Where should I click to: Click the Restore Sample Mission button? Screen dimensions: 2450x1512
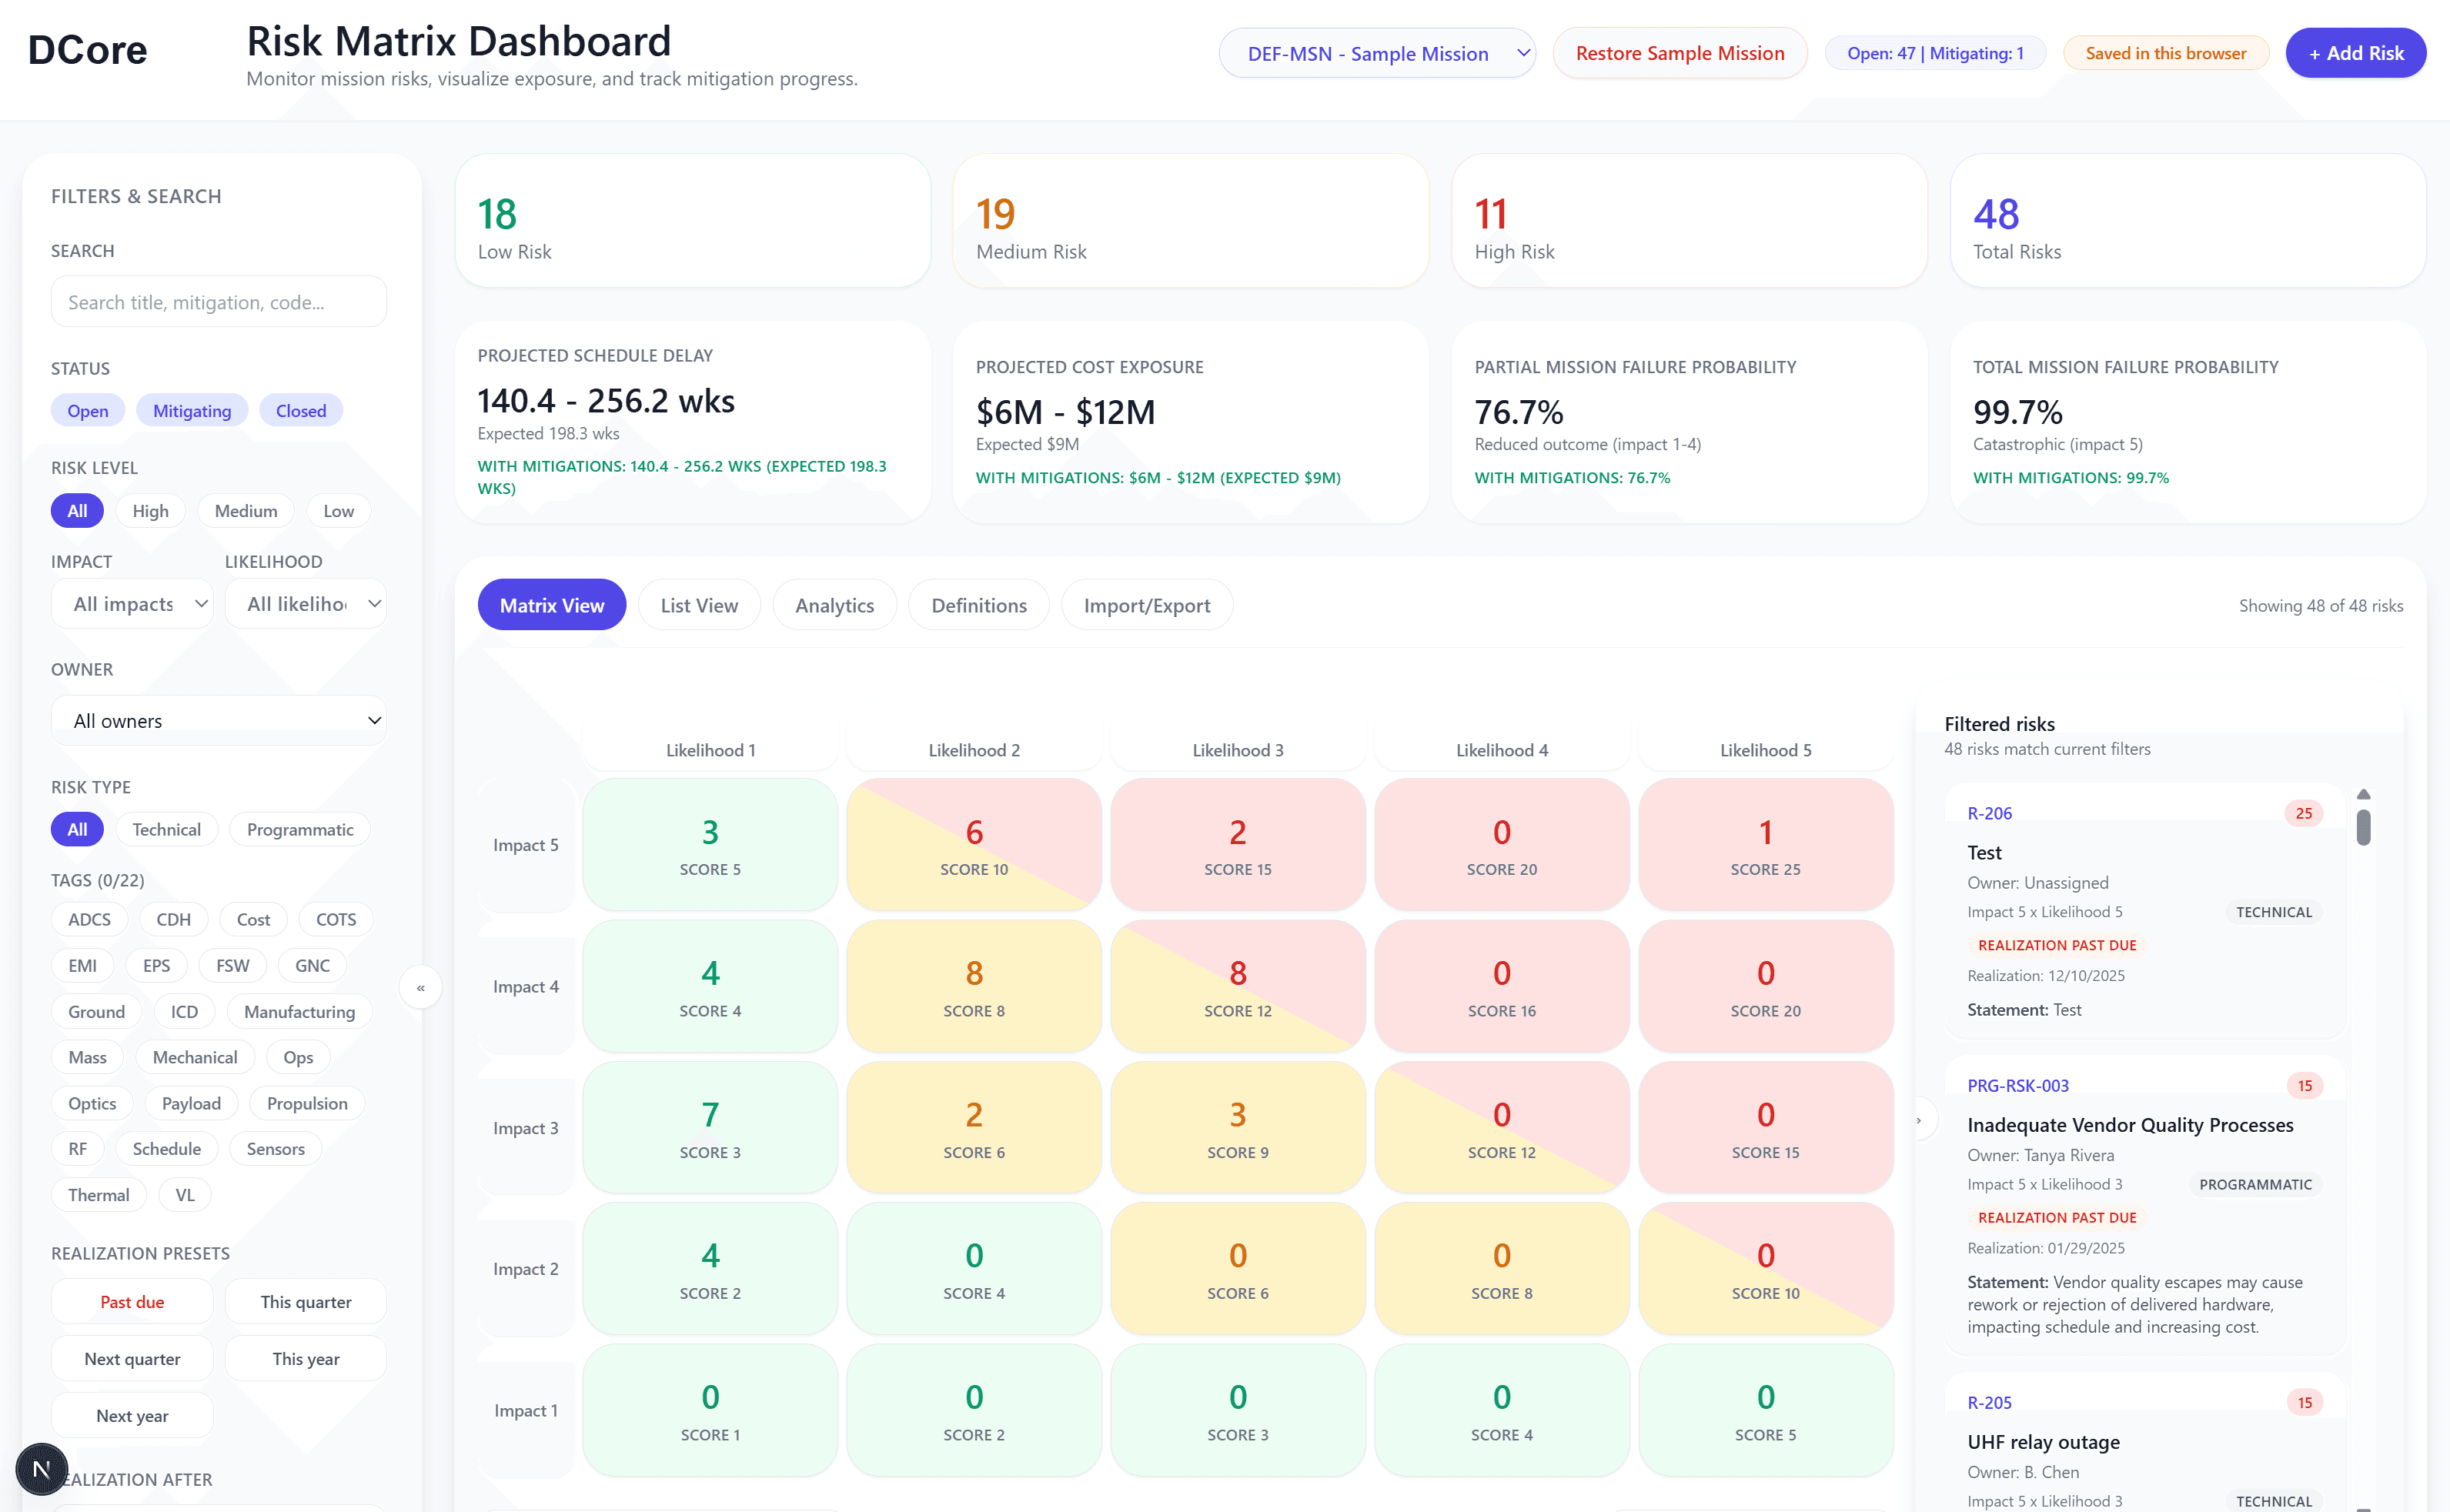tap(1679, 53)
